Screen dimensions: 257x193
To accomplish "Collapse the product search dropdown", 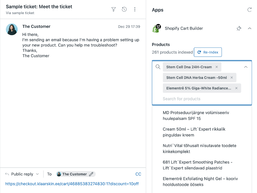I will click(x=246, y=67).
